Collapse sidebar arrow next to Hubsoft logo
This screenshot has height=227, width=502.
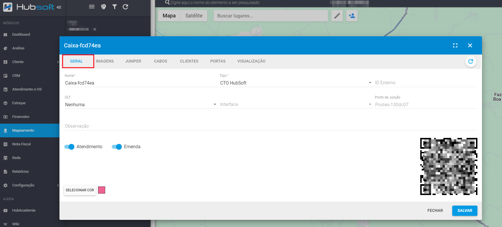[x=59, y=7]
